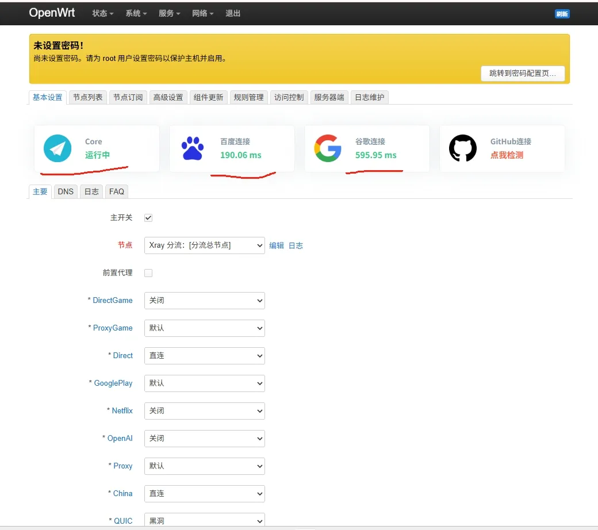This screenshot has height=530, width=598.
Task: Switch to the 服务器端 tab
Action: pyautogui.click(x=329, y=97)
